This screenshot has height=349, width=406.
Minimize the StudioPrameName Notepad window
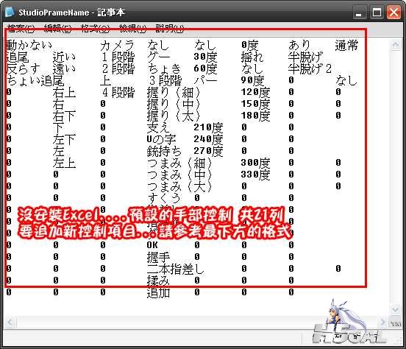[x=359, y=13]
